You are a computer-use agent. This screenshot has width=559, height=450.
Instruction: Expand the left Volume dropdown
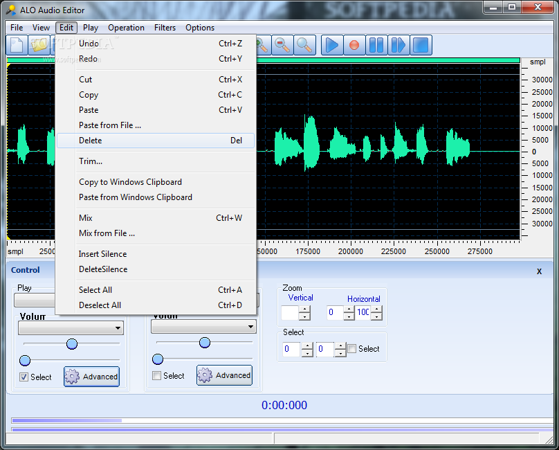pyautogui.click(x=118, y=328)
